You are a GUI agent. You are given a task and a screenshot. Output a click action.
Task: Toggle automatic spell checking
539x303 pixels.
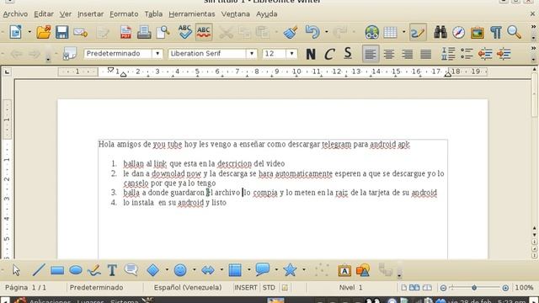click(x=204, y=32)
